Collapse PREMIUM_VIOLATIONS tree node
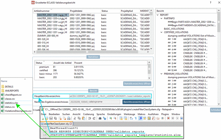The image size is (221, 140). pyautogui.click(x=161, y=74)
